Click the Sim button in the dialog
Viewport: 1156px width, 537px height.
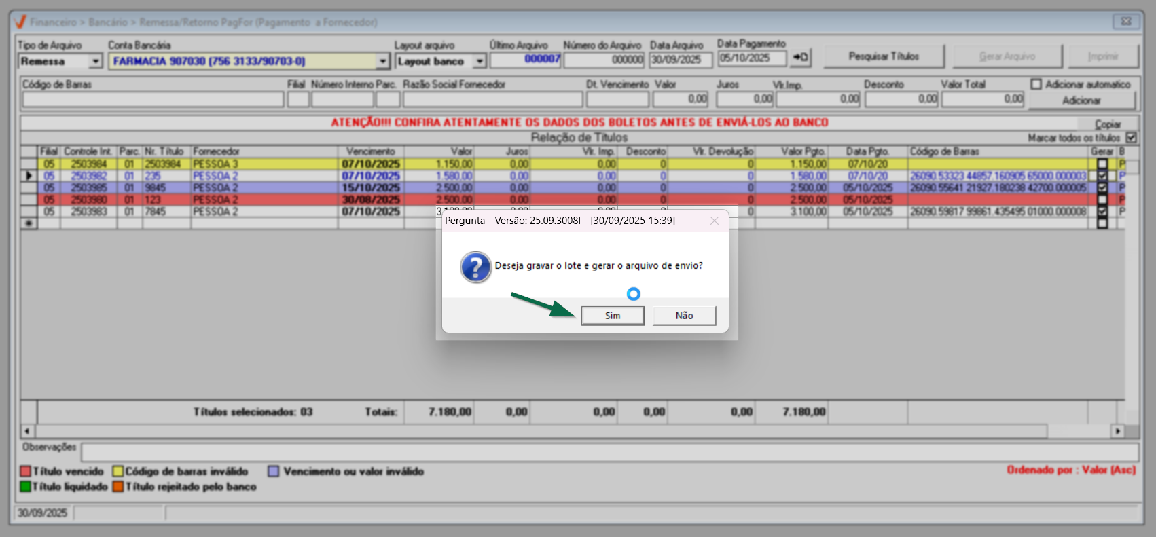pyautogui.click(x=612, y=316)
